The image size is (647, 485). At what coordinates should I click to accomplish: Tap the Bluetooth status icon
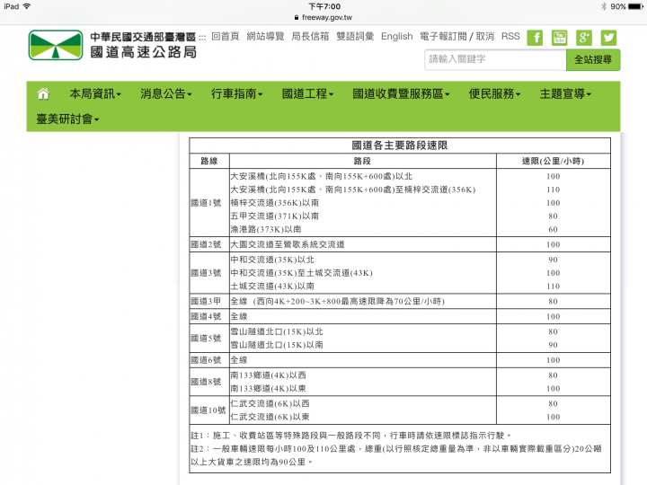tap(604, 6)
